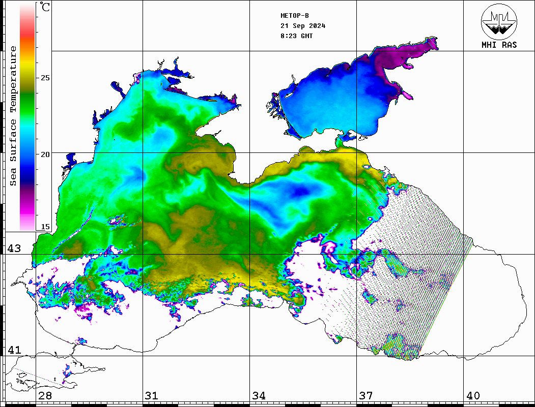Click the 'METOP-B' satellite name text
The image size is (535, 407).
point(295,16)
